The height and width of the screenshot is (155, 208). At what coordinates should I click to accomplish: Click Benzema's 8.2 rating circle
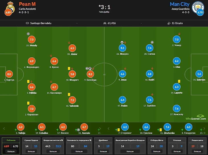click(x=90, y=74)
